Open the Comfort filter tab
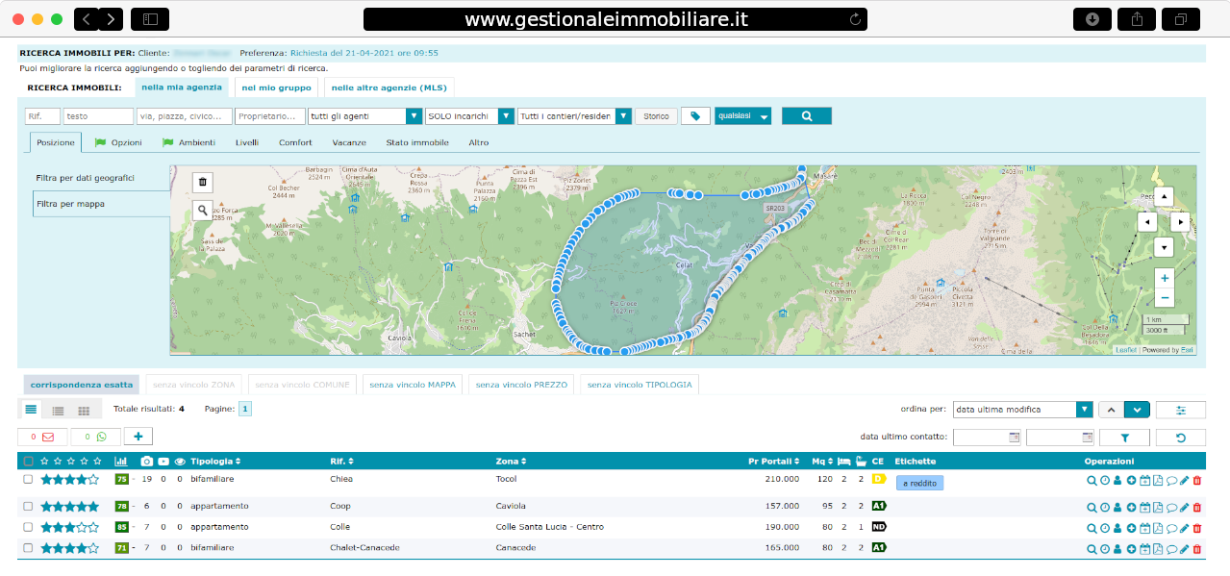 [295, 141]
